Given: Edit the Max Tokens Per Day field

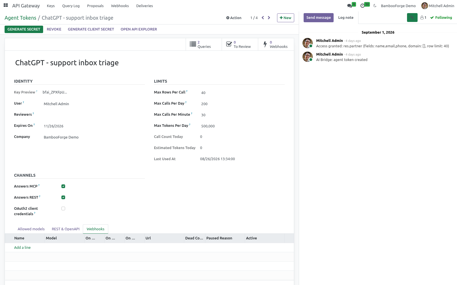Looking at the screenshot, I should pyautogui.click(x=242, y=126).
